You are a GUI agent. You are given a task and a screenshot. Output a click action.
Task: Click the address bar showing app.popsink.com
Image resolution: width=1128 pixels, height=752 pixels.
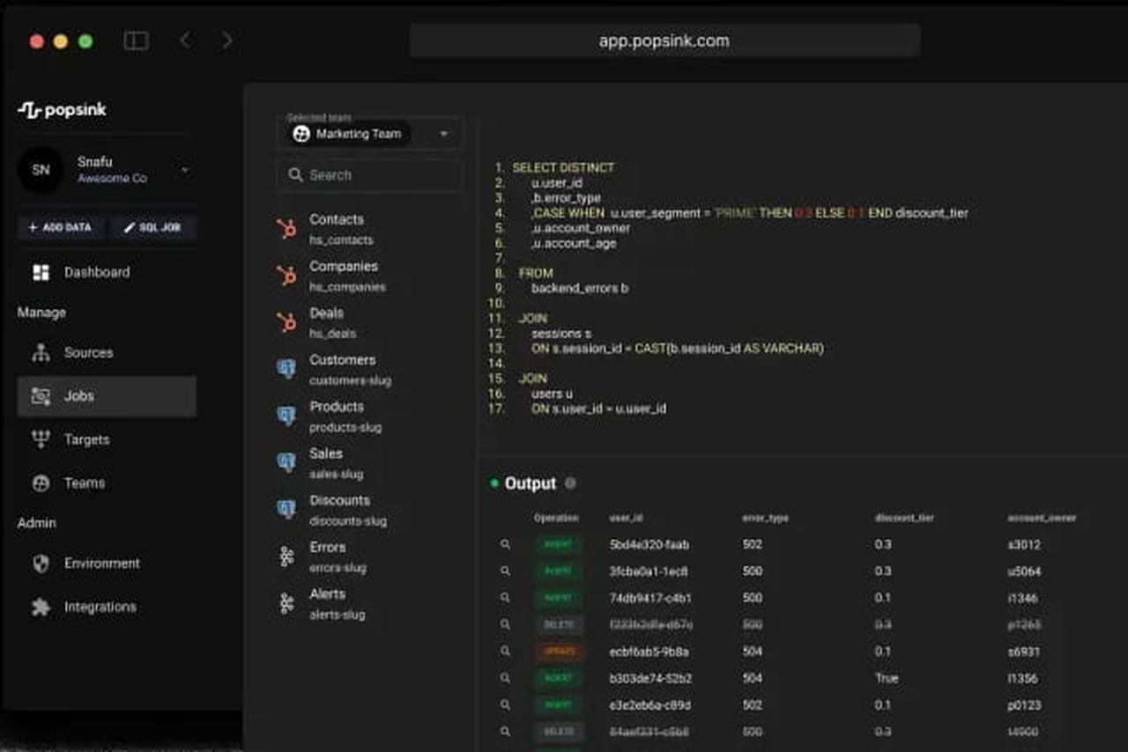click(664, 41)
